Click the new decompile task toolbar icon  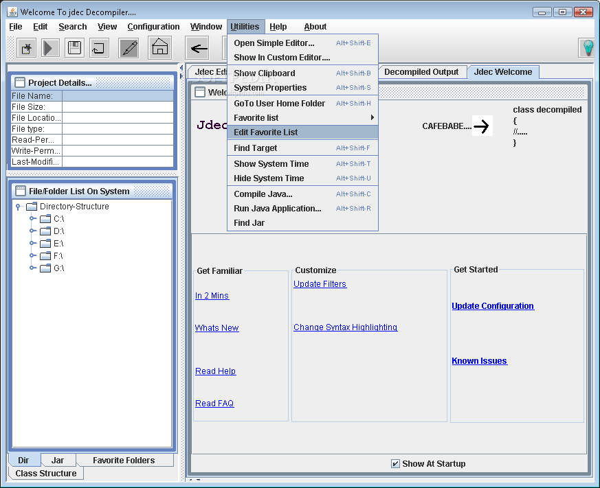(26, 48)
